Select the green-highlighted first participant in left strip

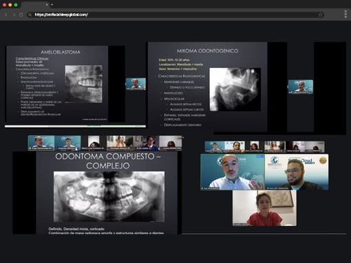tap(41, 143)
